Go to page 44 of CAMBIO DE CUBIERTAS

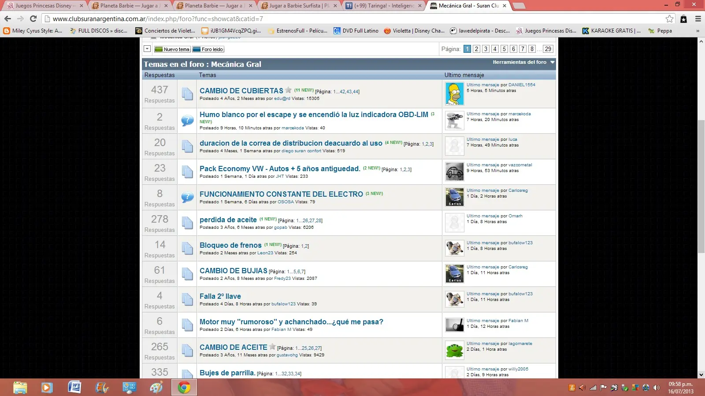(356, 92)
